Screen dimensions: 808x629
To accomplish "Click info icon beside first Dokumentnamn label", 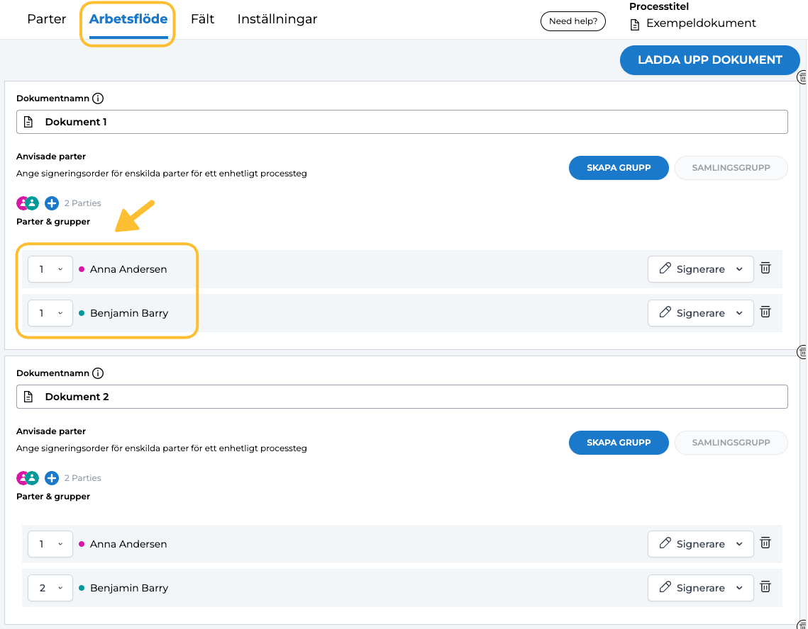I will pyautogui.click(x=99, y=98).
